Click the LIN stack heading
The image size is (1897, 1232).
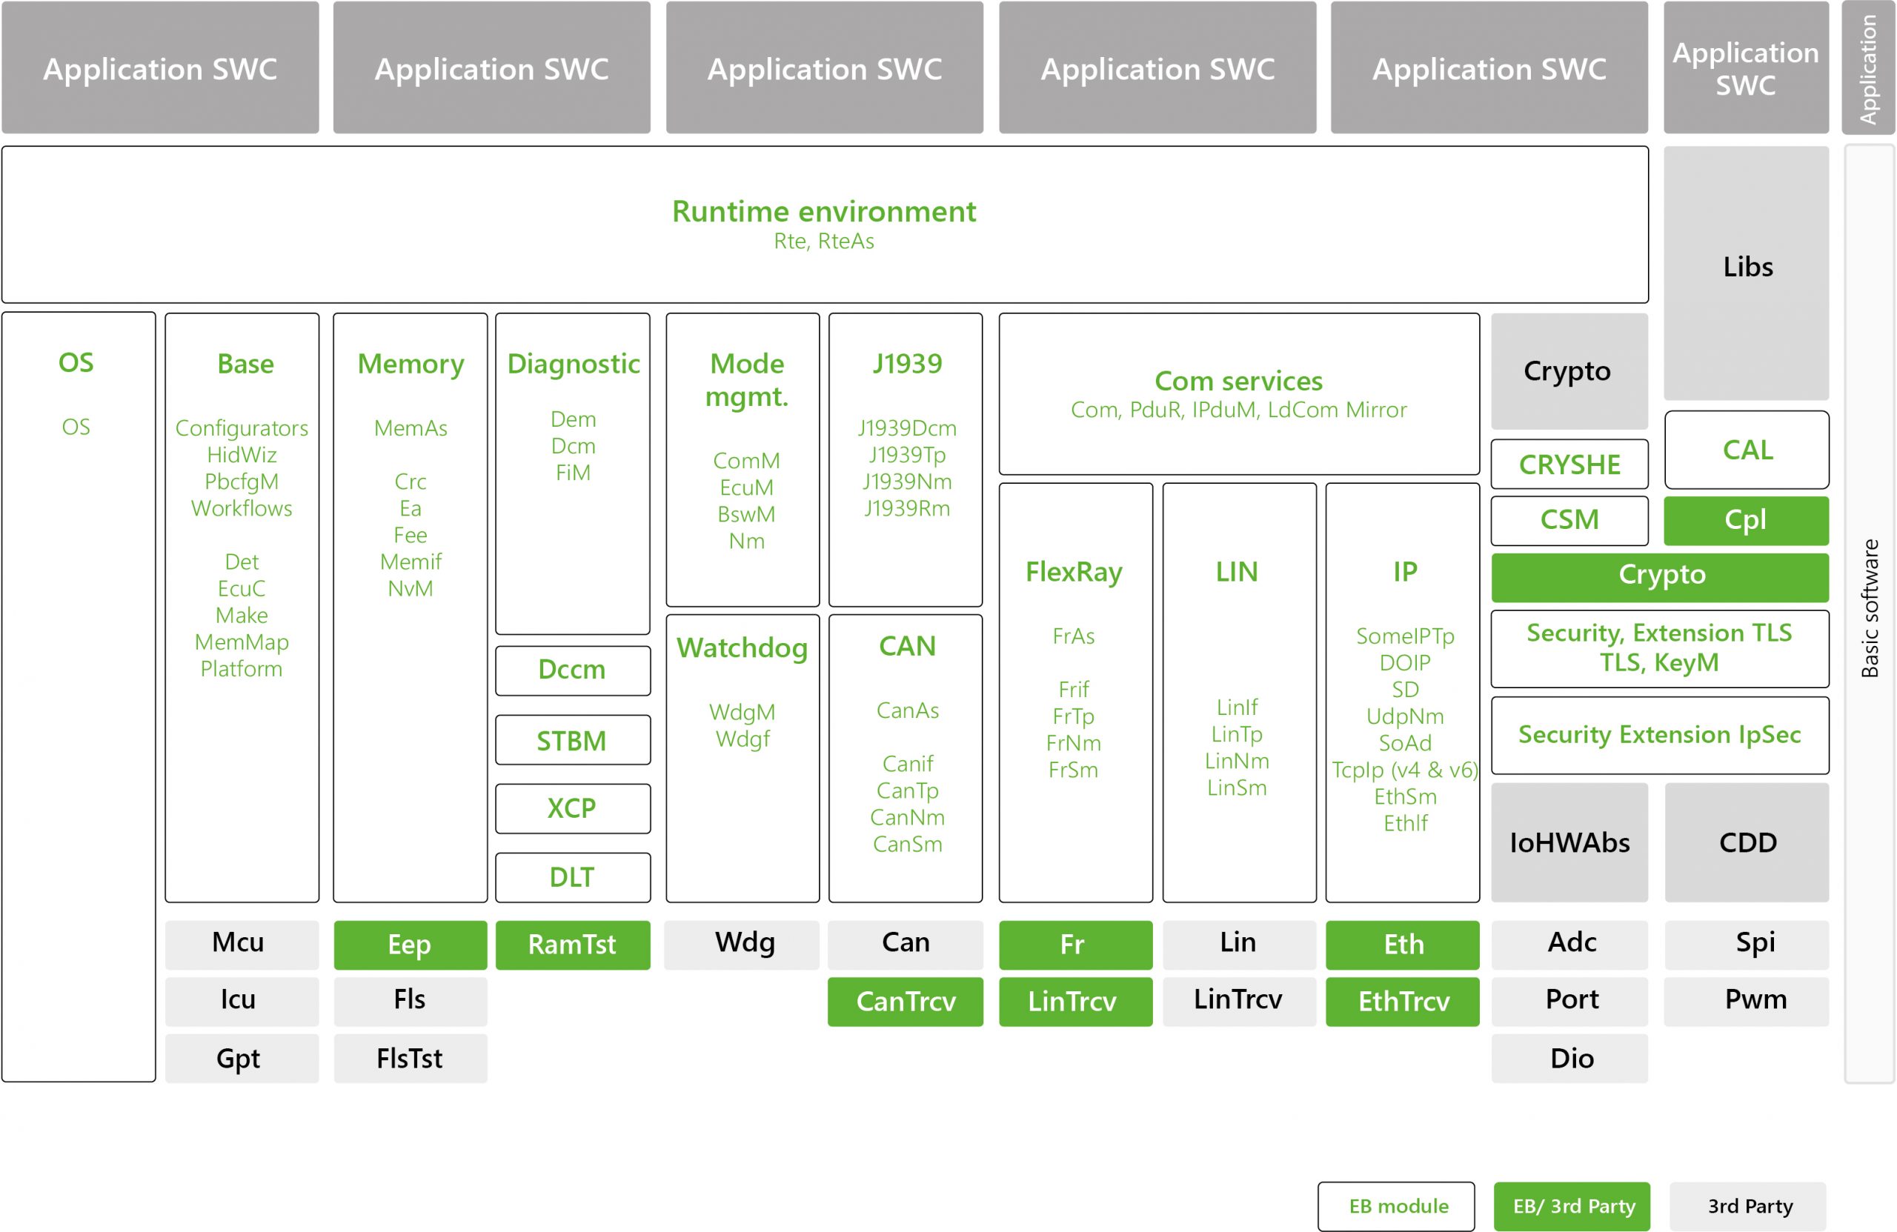(1236, 571)
